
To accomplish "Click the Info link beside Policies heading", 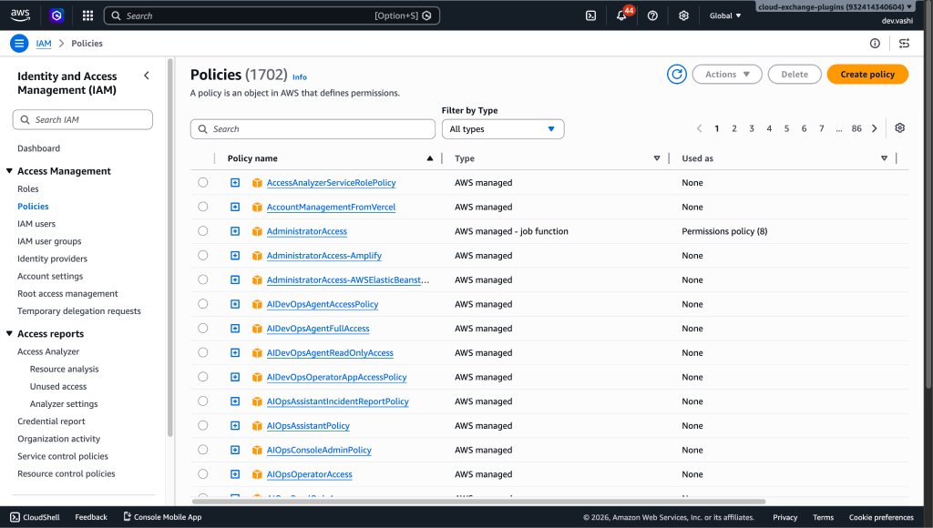I will (x=300, y=77).
